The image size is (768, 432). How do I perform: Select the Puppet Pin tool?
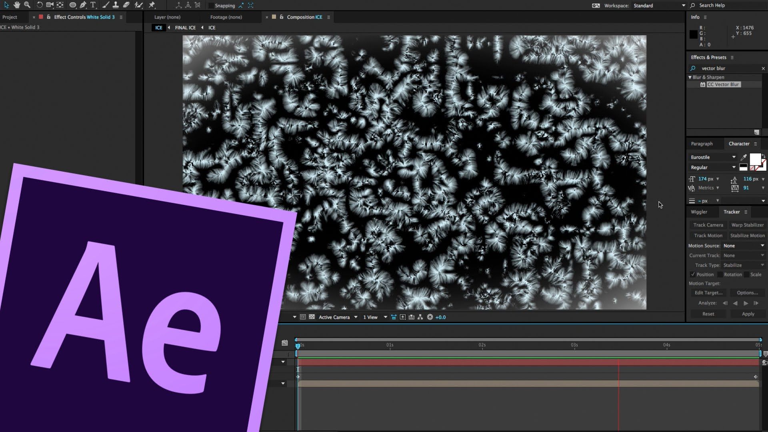pyautogui.click(x=152, y=5)
